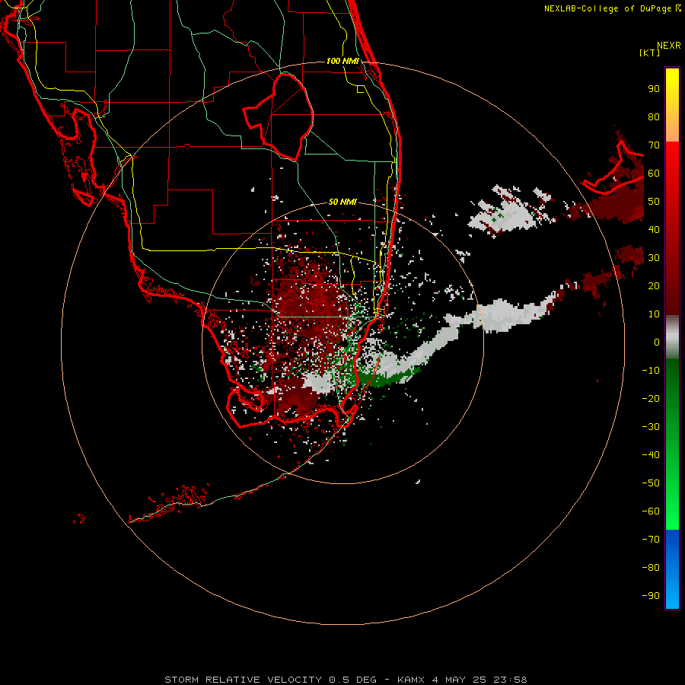The height and width of the screenshot is (685, 685).
Task: Click the -50 value on the velocity scale
Action: (651, 483)
